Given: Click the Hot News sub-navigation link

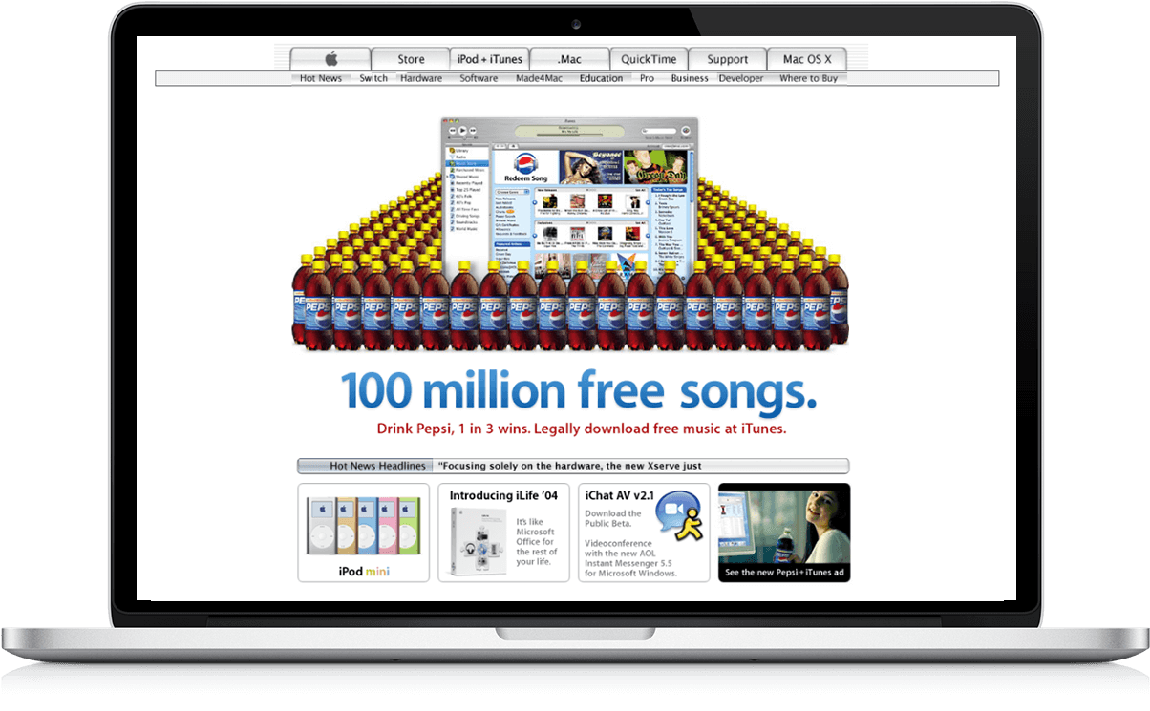Looking at the screenshot, I should [321, 78].
